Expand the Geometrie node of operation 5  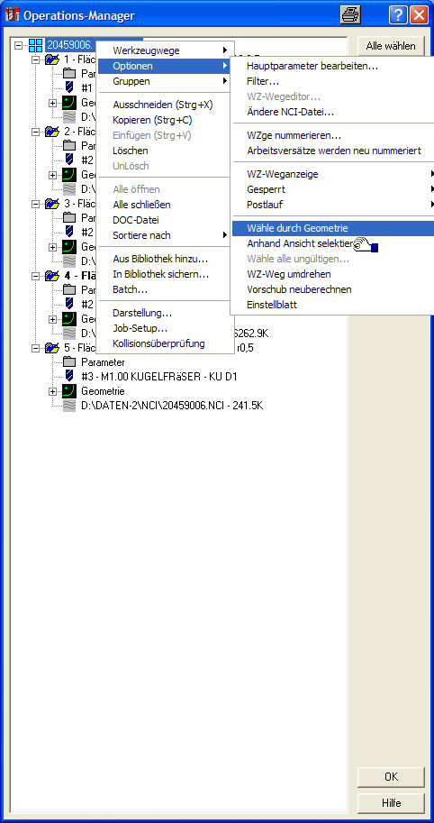pos(52,391)
